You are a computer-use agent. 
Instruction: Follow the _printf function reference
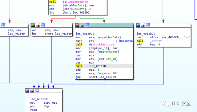156,41
